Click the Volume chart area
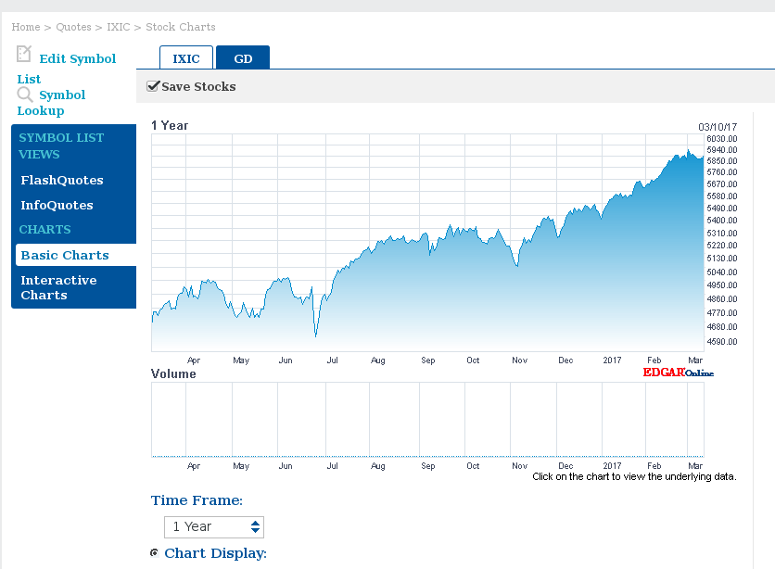775x569 pixels. pos(427,420)
